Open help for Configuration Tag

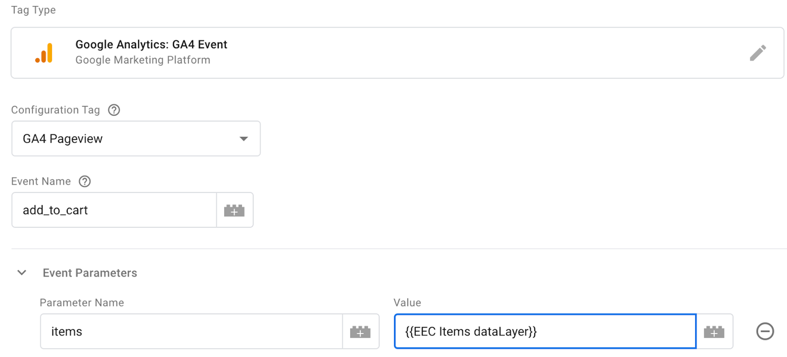pos(114,110)
